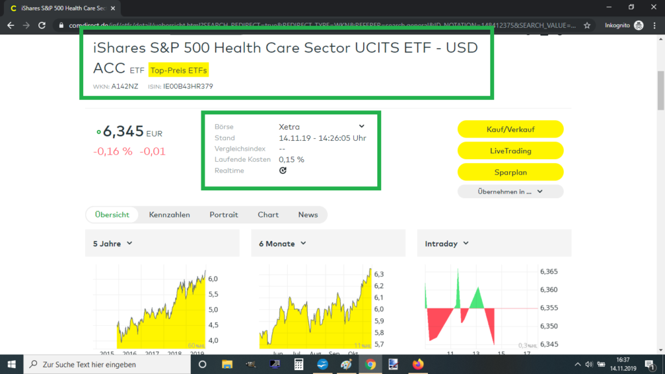Screen dimensions: 665x374
Task: Launch Firefox from the taskbar
Action: pyautogui.click(x=418, y=364)
